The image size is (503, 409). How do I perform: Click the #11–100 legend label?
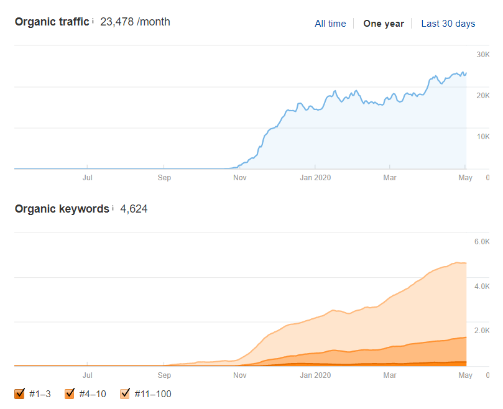pyautogui.click(x=153, y=394)
